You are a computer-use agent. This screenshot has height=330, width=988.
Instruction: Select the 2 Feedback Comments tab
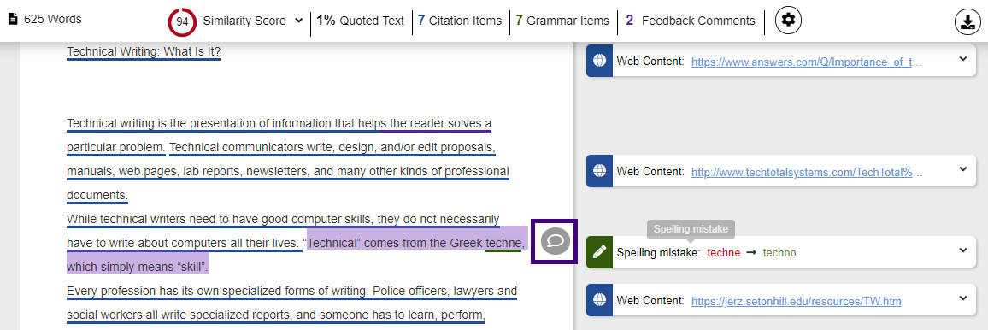coord(691,21)
